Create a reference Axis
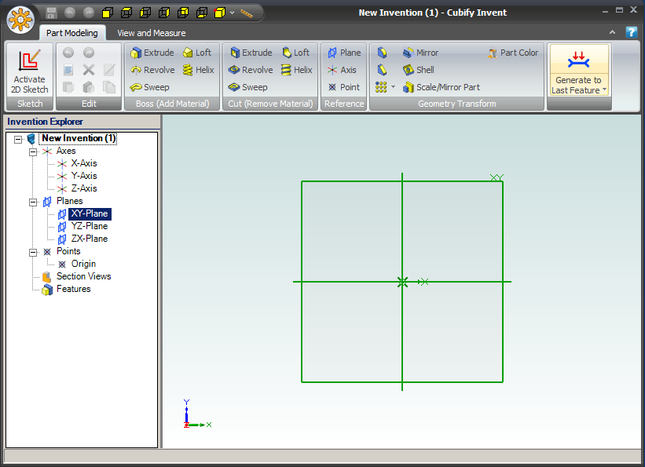The height and width of the screenshot is (467, 645). (x=343, y=70)
